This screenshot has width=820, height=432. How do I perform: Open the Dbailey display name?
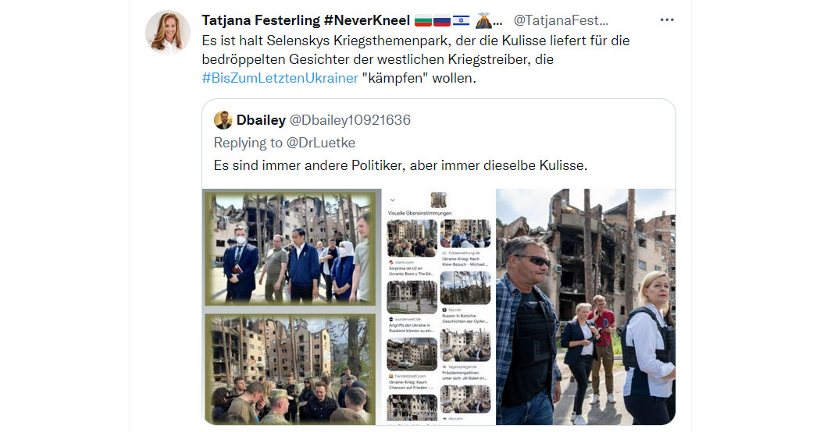(x=261, y=120)
